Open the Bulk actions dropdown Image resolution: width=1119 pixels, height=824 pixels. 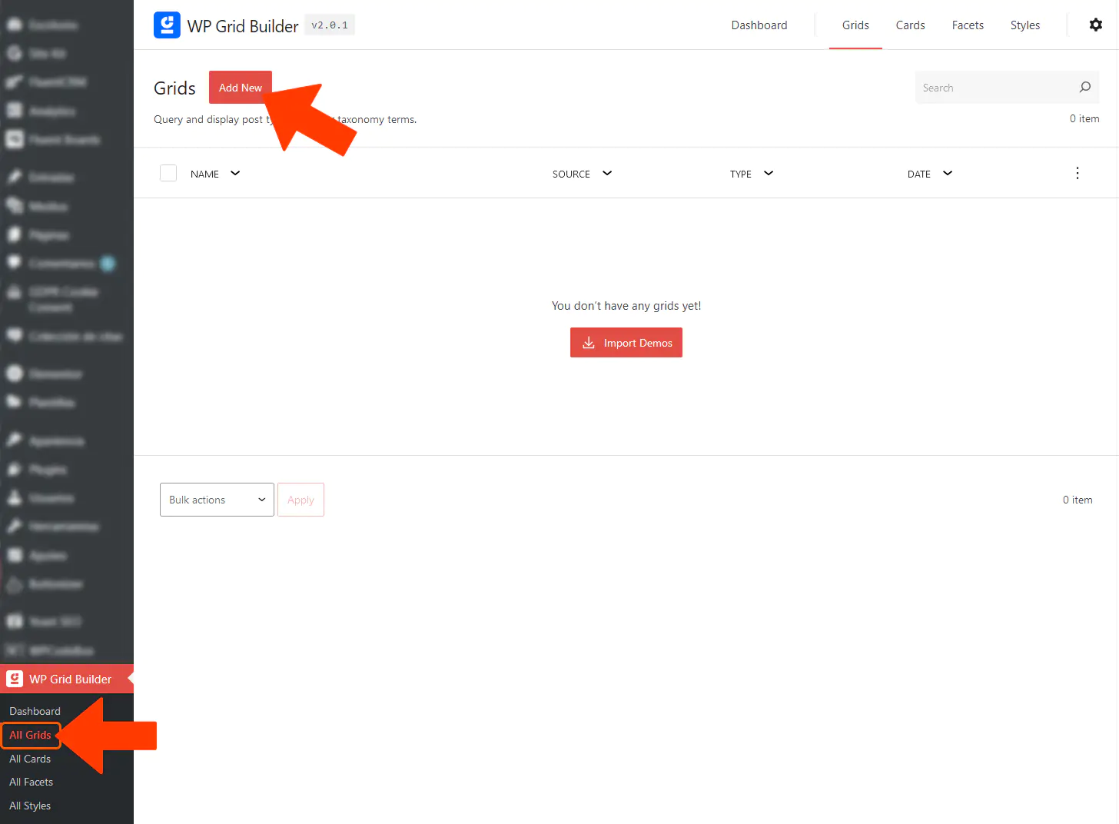pyautogui.click(x=217, y=500)
